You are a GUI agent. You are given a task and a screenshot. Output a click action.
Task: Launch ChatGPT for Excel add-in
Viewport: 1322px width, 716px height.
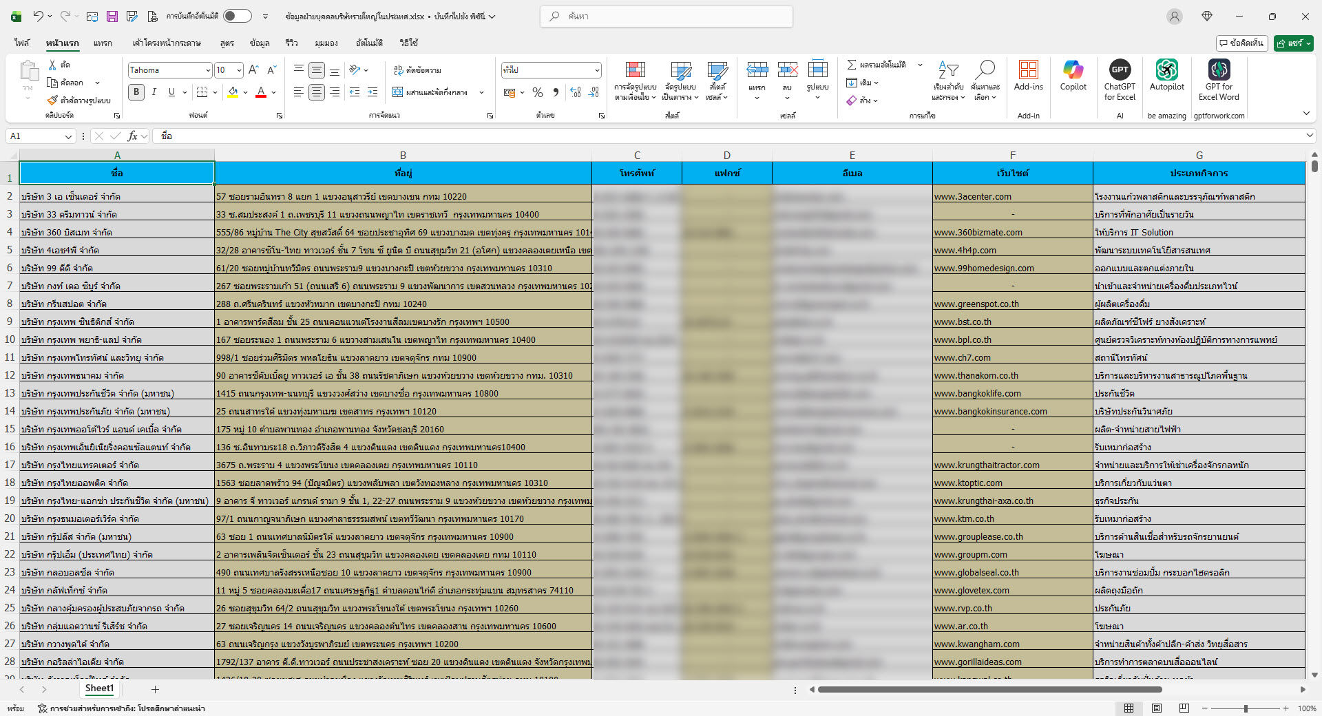tap(1120, 76)
